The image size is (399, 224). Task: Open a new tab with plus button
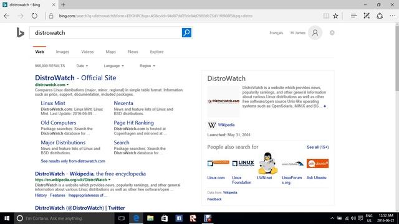pyautogui.click(x=63, y=4)
